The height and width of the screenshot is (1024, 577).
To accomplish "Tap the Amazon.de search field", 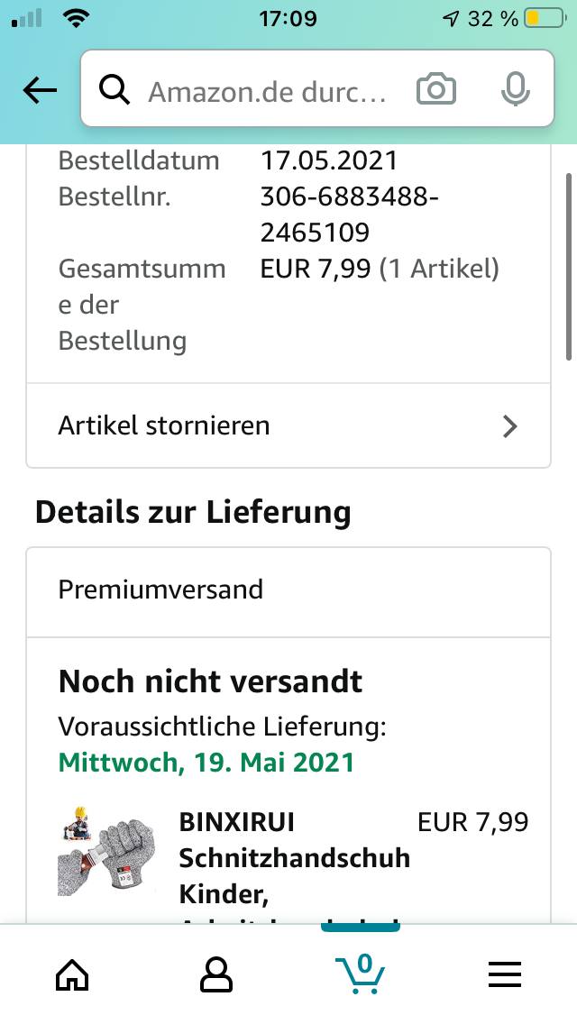I will (x=268, y=90).
